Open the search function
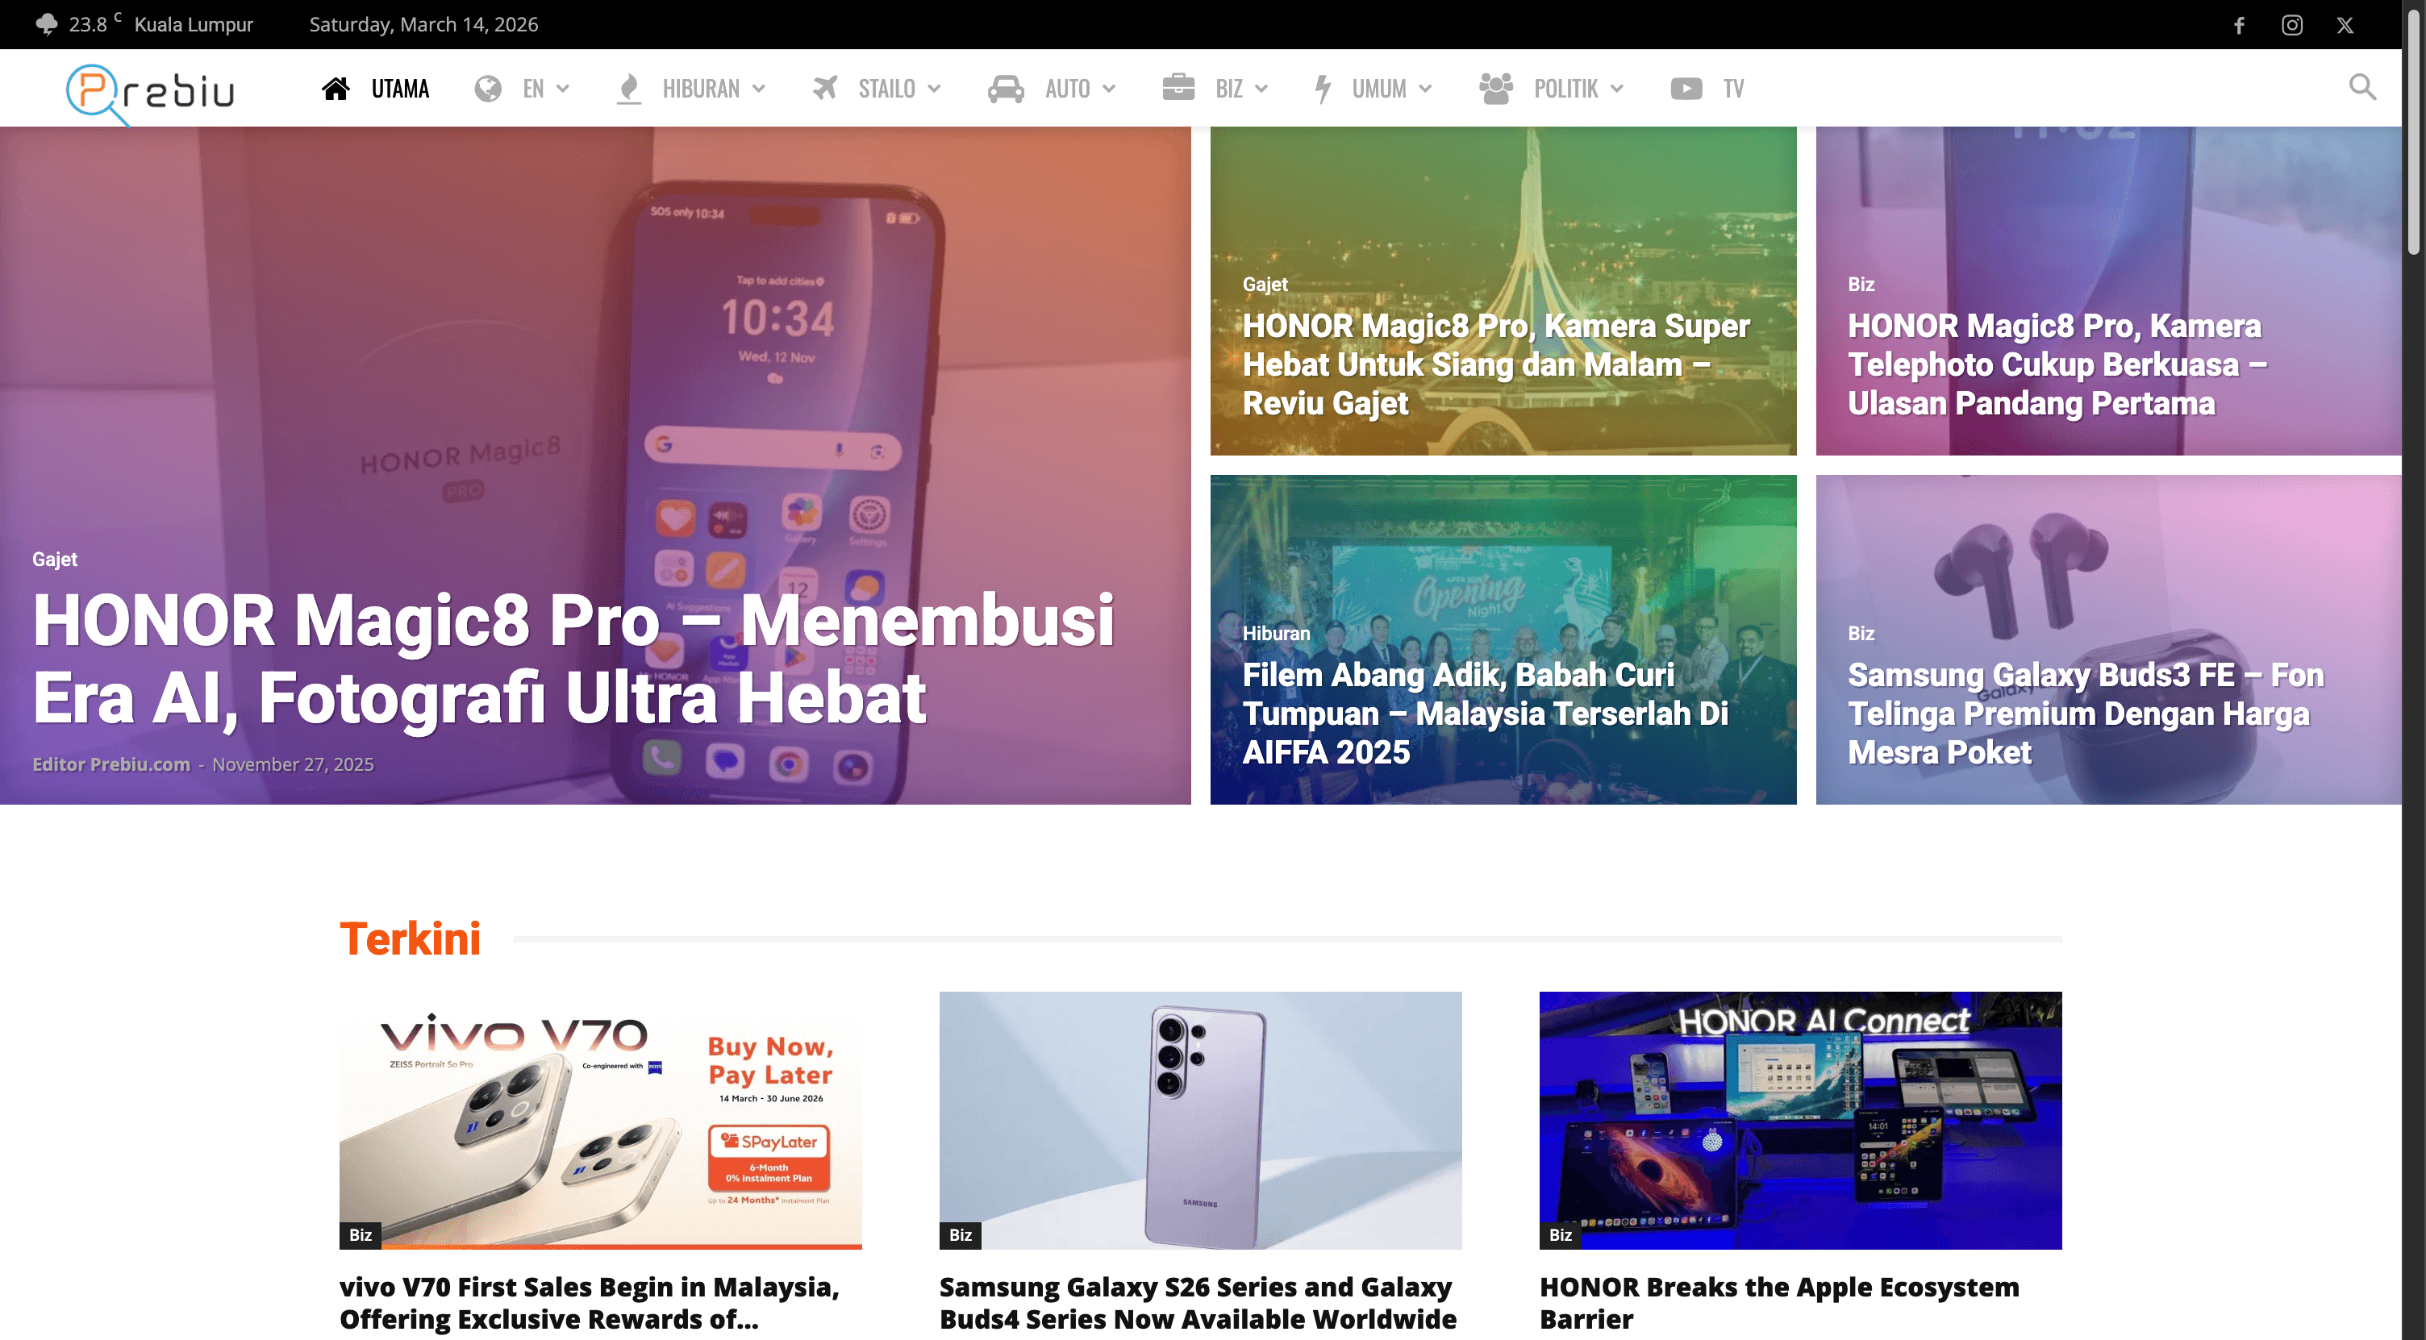Screen dimensions: 2426x1340 (2361, 86)
